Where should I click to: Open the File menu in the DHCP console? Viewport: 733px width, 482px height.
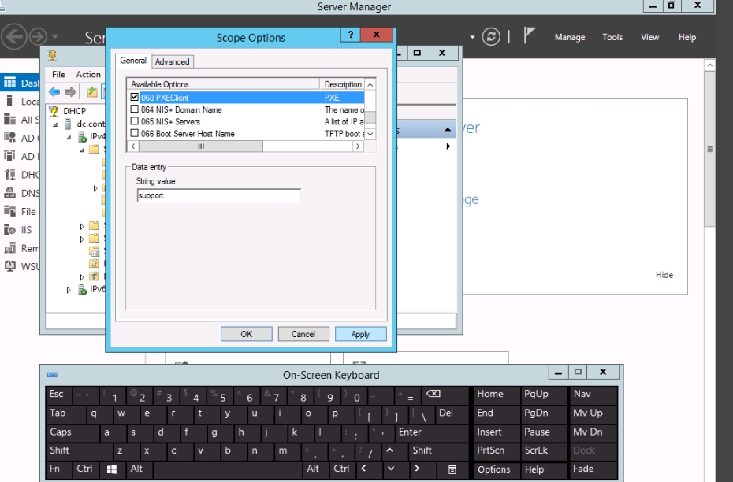[x=58, y=74]
